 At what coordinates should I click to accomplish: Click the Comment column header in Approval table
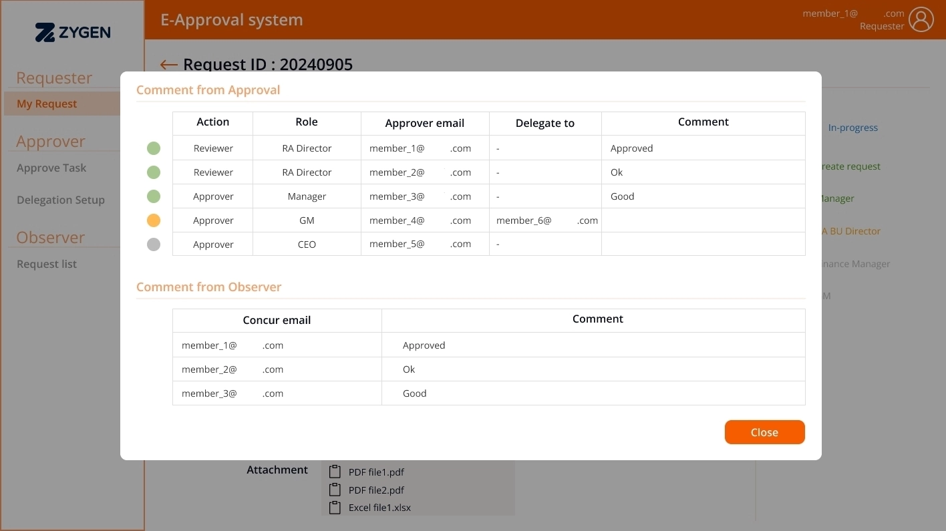703,122
